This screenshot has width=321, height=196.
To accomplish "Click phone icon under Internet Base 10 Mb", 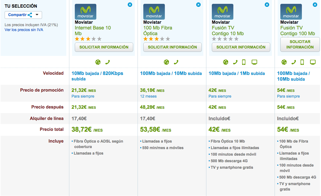I will point(108,62).
